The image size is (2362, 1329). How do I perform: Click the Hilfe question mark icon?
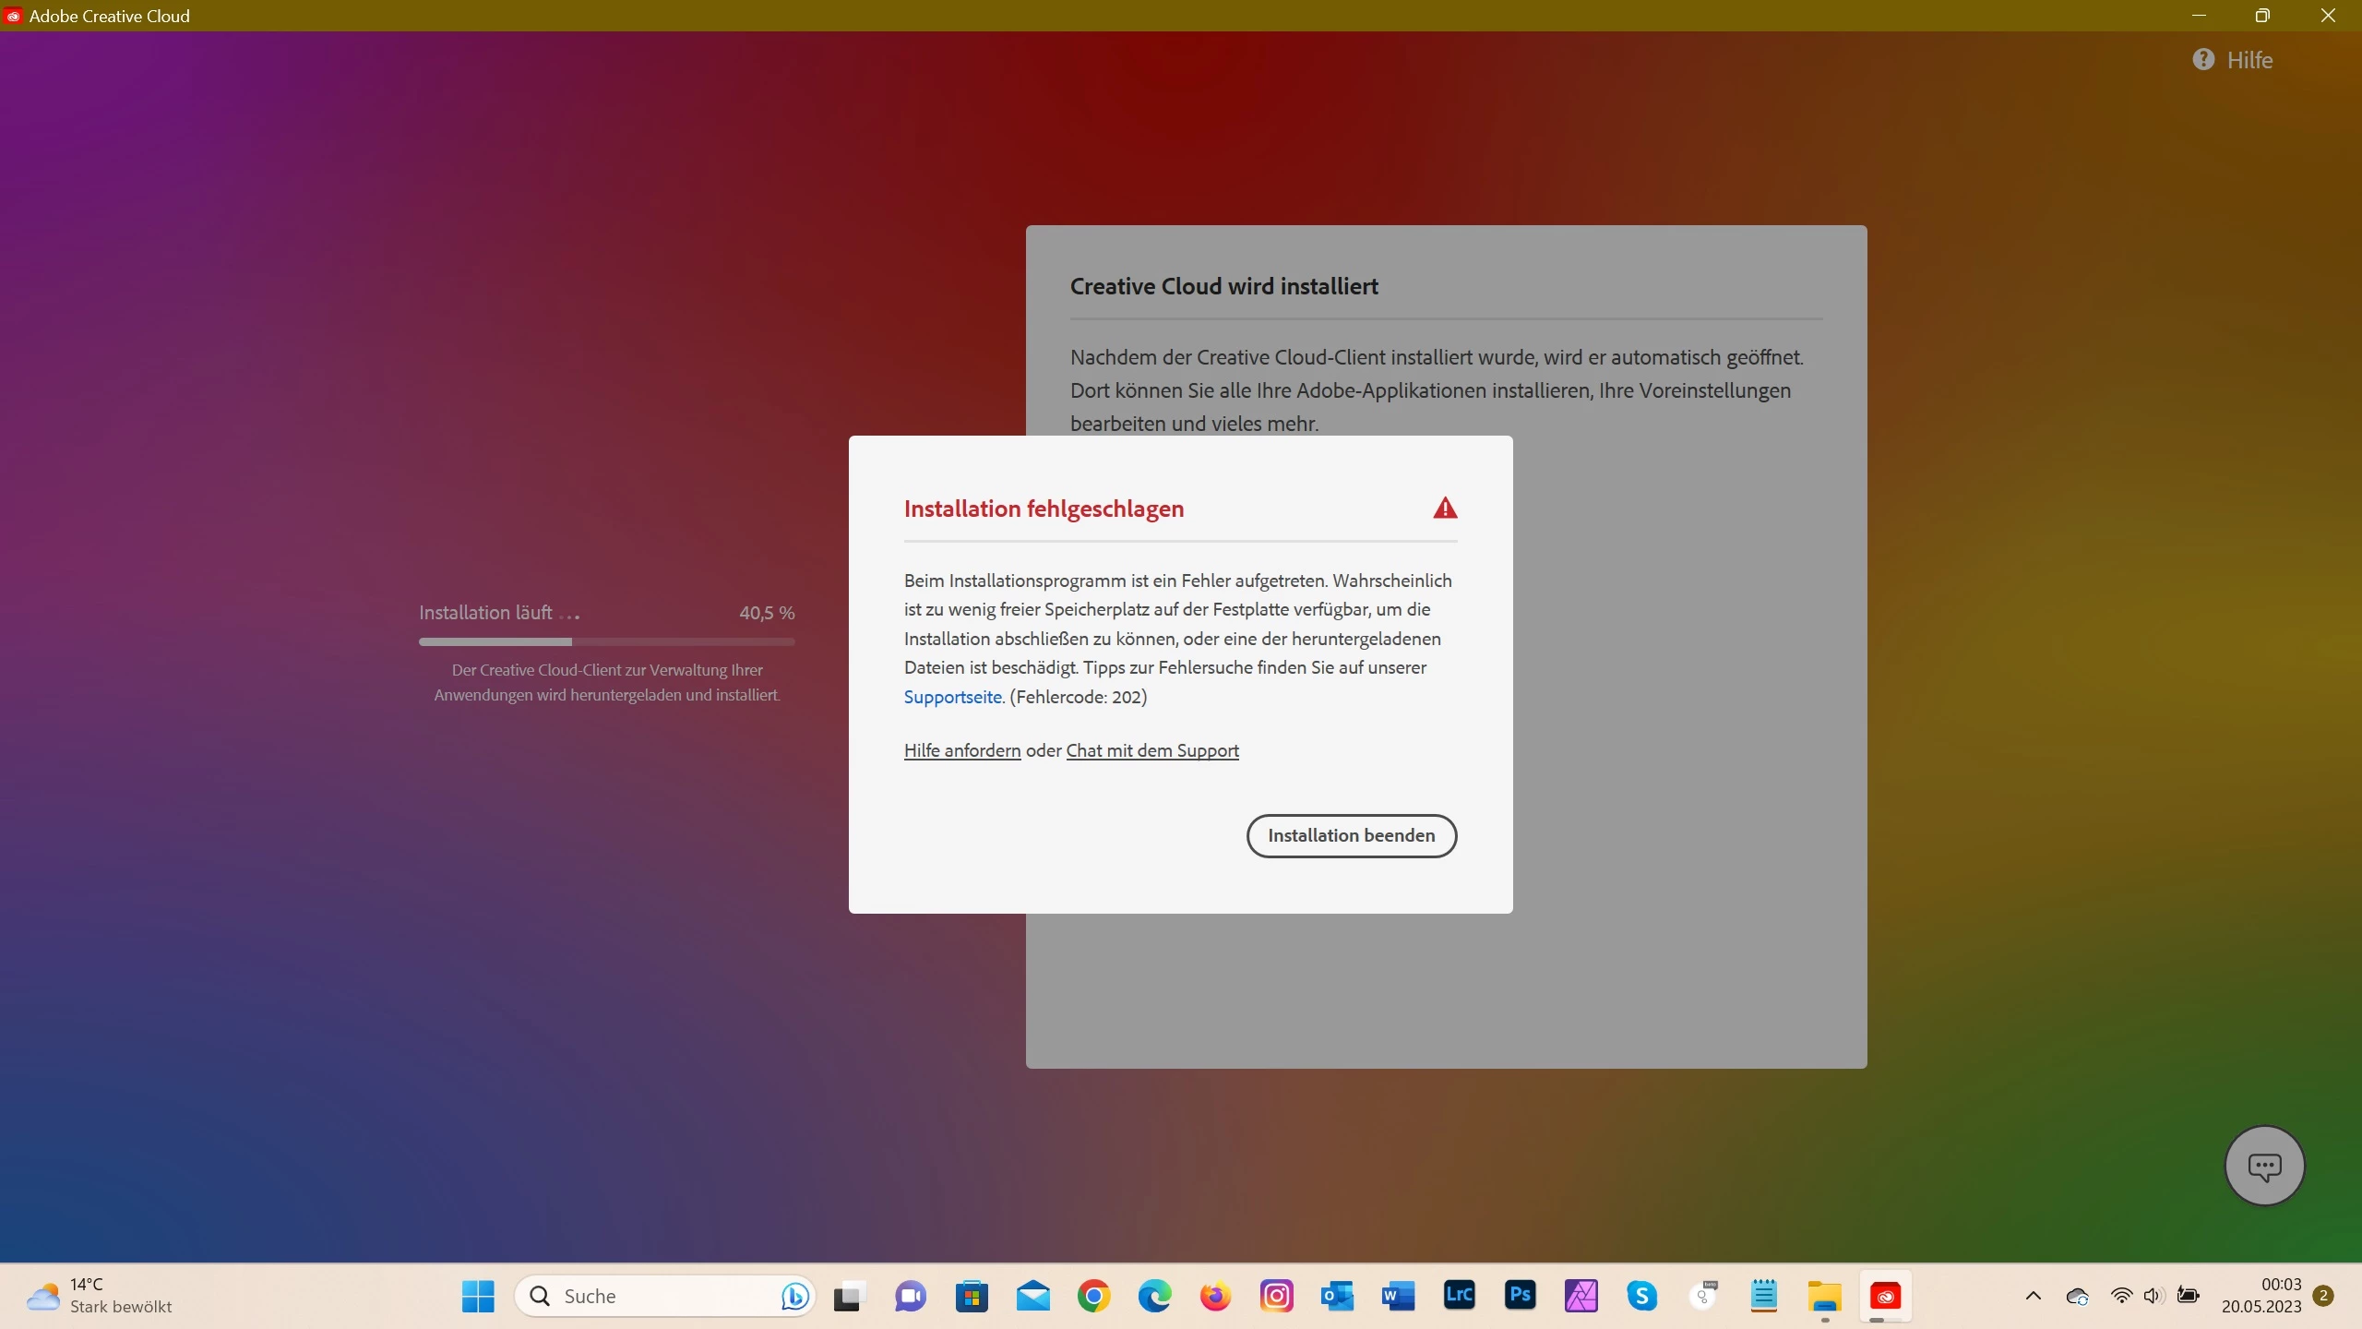[x=2203, y=60]
